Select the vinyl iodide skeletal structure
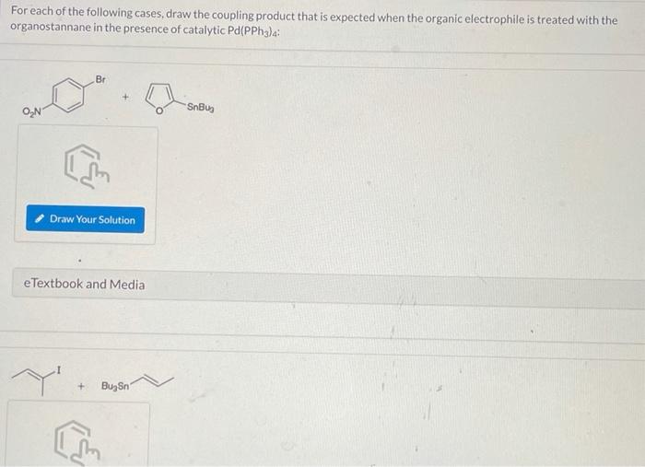The width and height of the screenshot is (645, 467). pyautogui.click(x=36, y=379)
